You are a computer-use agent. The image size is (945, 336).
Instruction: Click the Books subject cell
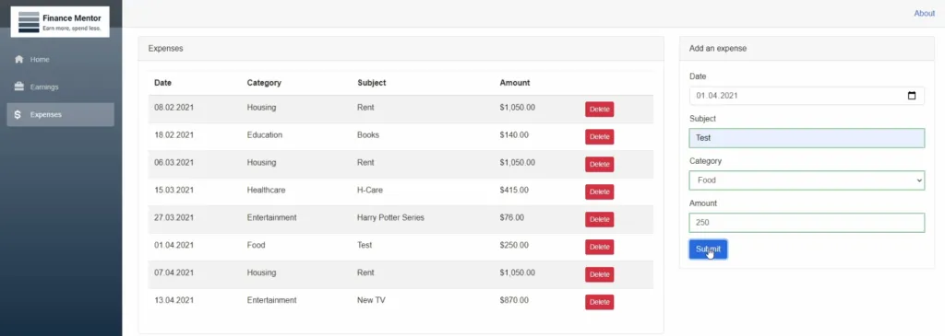(x=368, y=135)
